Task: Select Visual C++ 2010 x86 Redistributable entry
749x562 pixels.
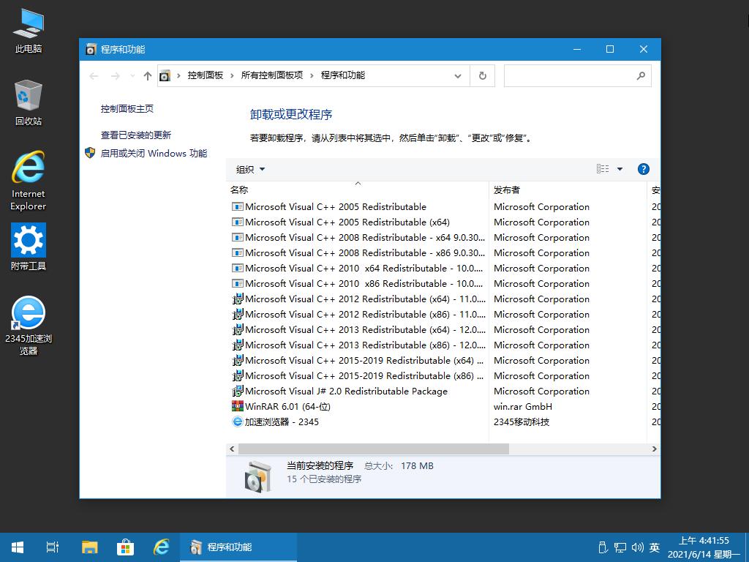Action: pyautogui.click(x=357, y=283)
